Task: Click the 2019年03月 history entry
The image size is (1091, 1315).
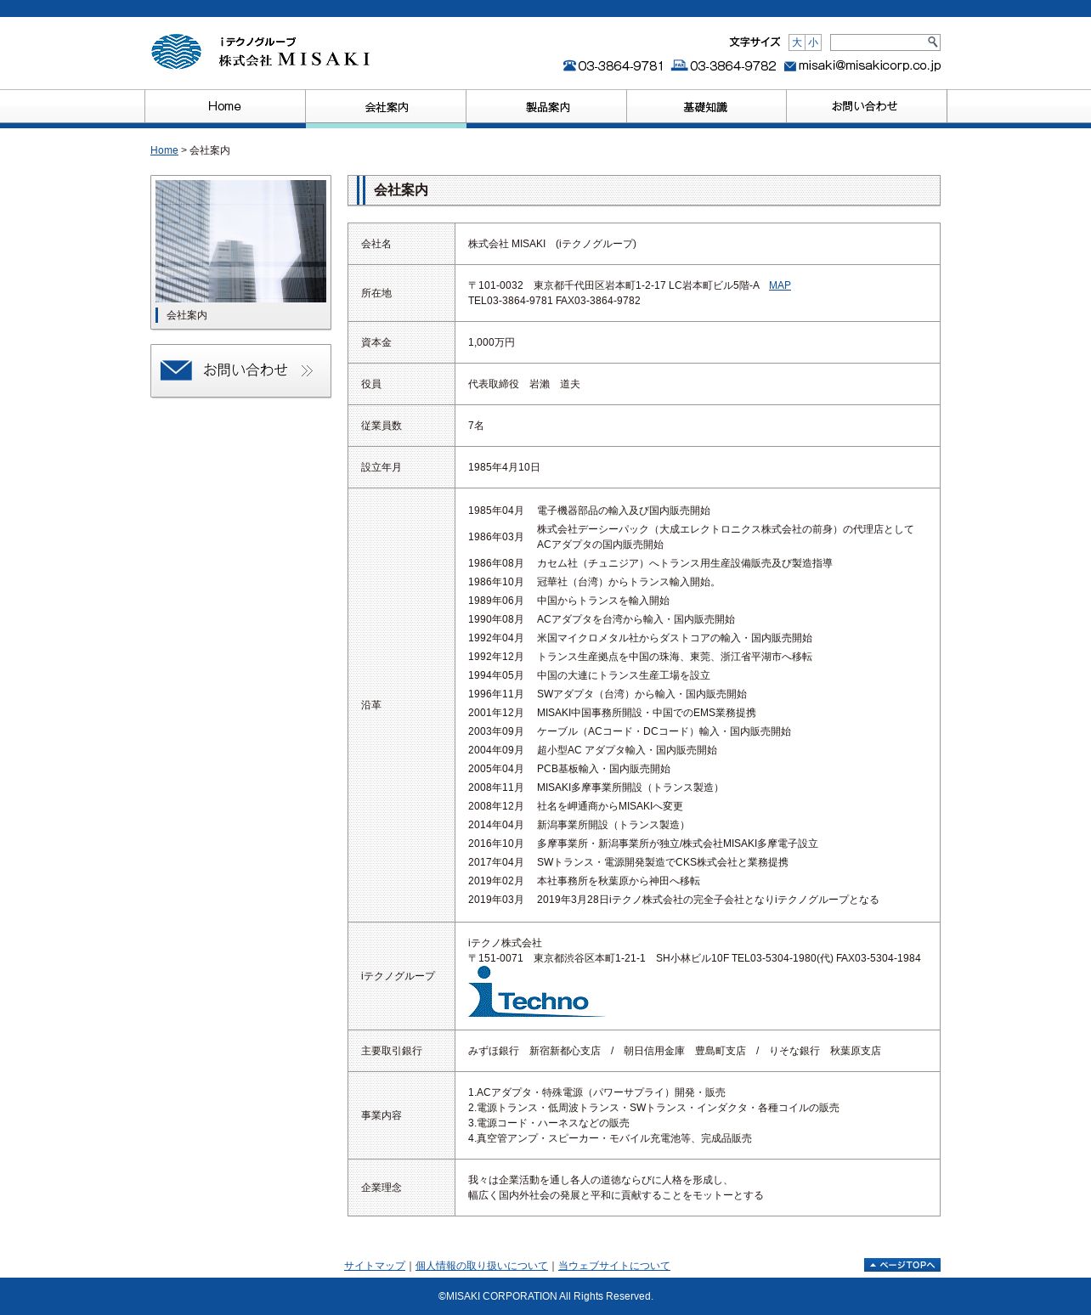Action: point(674,900)
